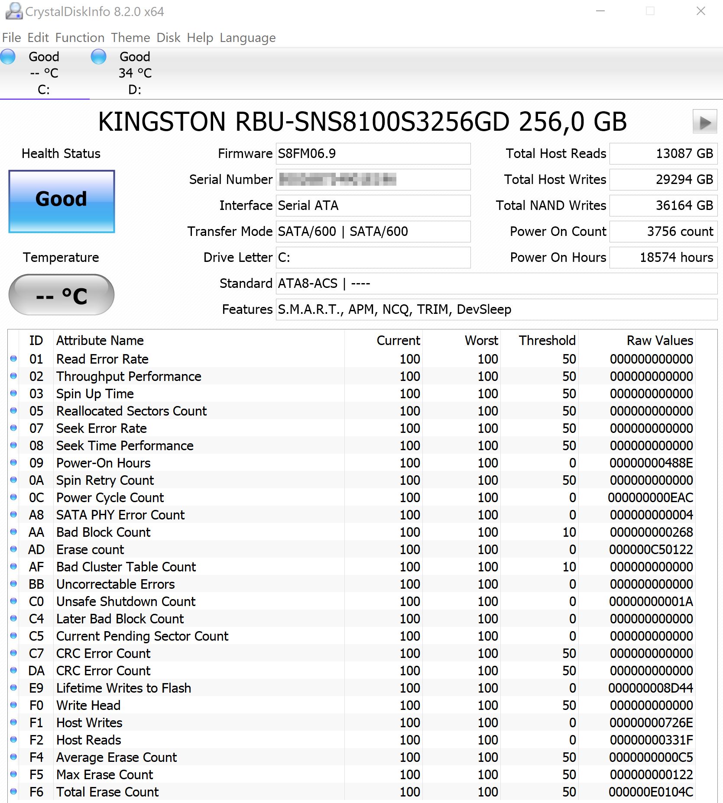The width and height of the screenshot is (723, 803).
Task: Click status dot of Lifetime Writes to Flash row
Action: (x=13, y=687)
